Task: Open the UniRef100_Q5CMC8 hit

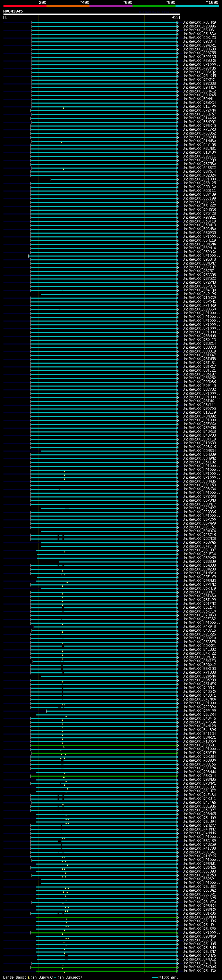Action: pyautogui.click(x=199, y=539)
